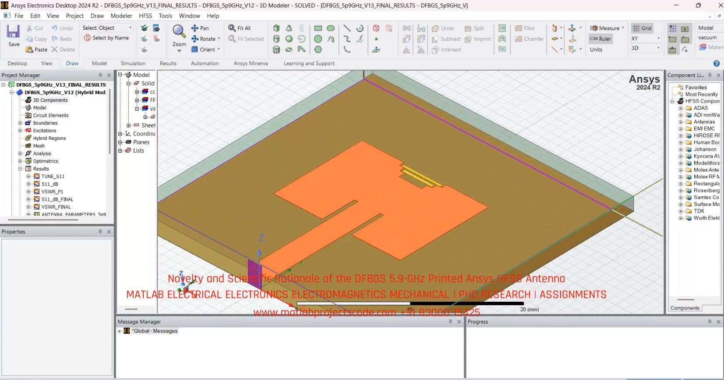Viewport: 724px width, 380px height.
Task: Paste from clipboard
Action: coord(36,49)
